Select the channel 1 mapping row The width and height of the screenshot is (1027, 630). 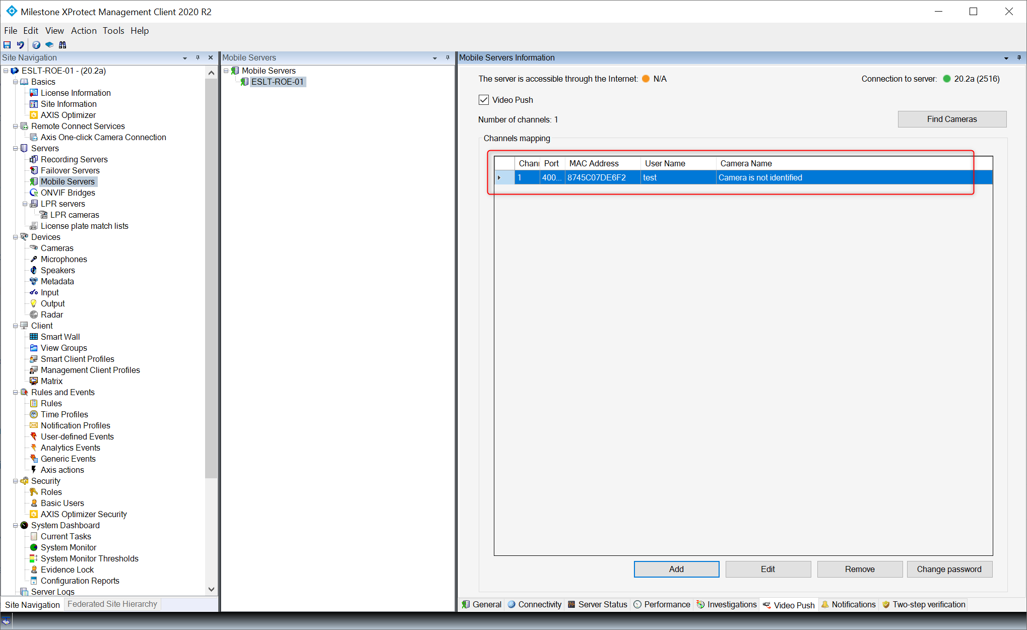tap(655, 177)
